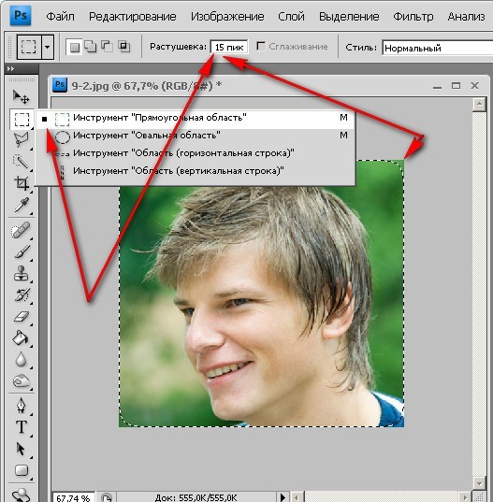Select the Eraser tool
Screen dimensions: 493x502
(22, 317)
